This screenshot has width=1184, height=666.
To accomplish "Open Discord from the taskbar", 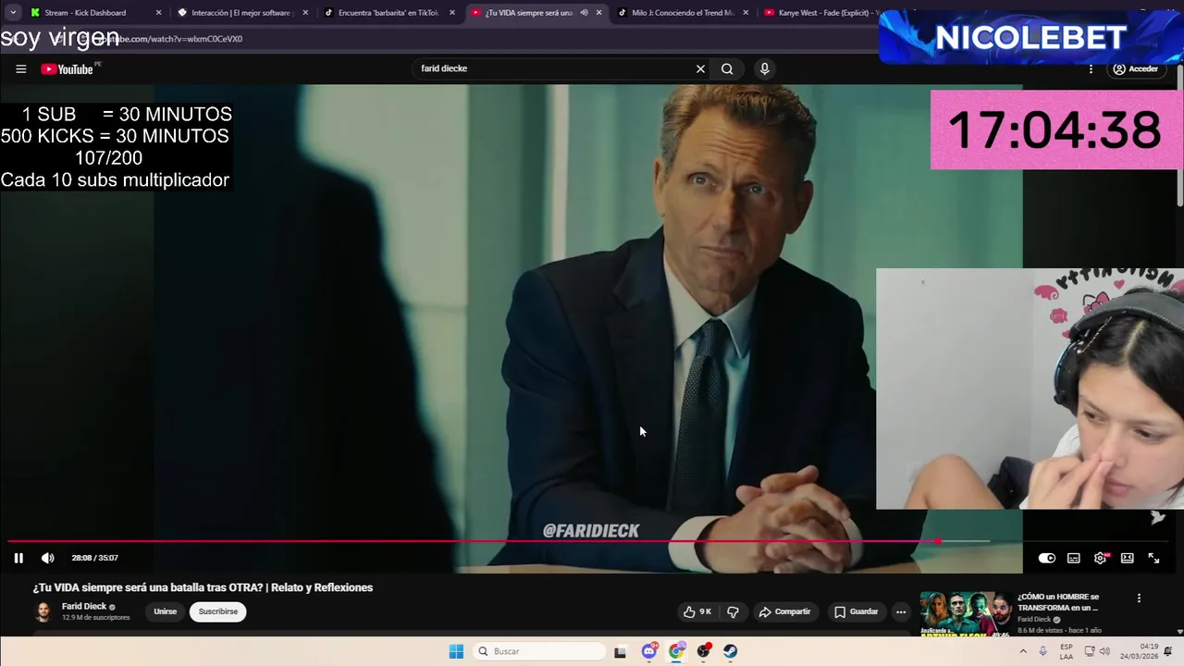I will 649,651.
